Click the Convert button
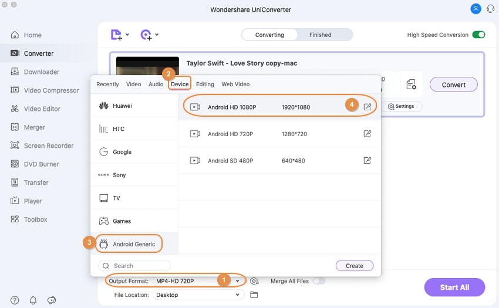The height and width of the screenshot is (308, 499). 453,85
